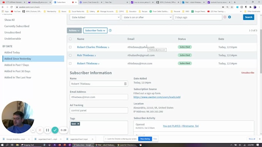Screen dimensions: 262x147
Task: Select Undeliverable filter
Action: tap(13, 39)
